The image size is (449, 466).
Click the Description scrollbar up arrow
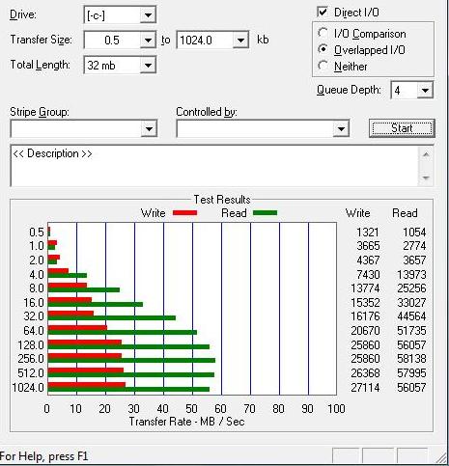pyautogui.click(x=426, y=155)
